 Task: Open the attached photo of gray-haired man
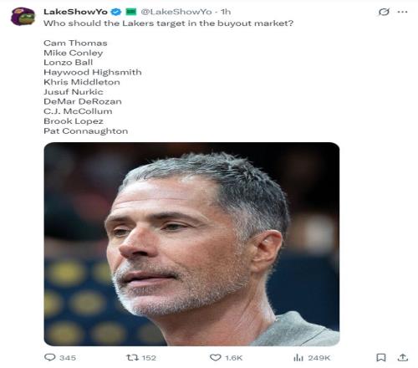[x=191, y=244]
